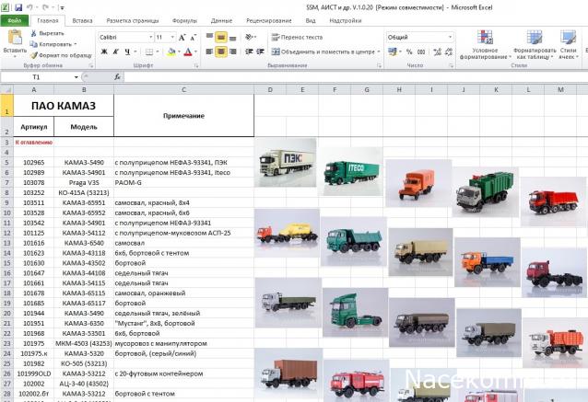Copy selection with Копировать
588x402 pixels.
pyautogui.click(x=53, y=44)
